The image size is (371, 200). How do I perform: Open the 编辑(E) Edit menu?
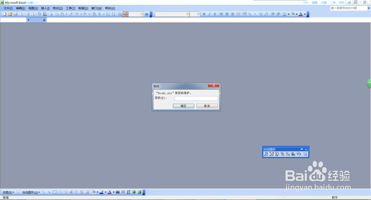pos(20,8)
